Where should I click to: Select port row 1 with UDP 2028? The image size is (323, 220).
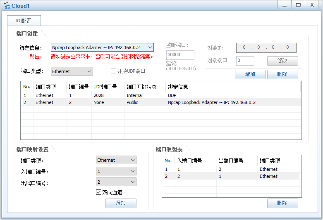[x=161, y=95]
